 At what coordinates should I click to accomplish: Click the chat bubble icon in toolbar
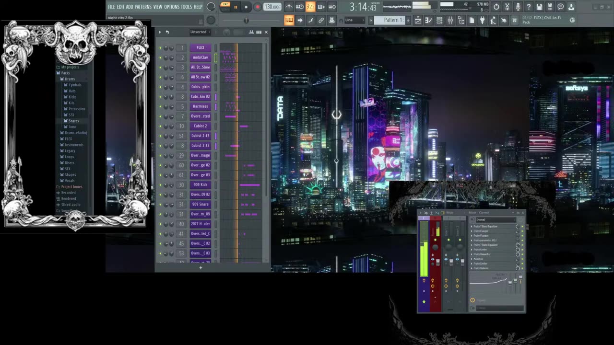[560, 7]
